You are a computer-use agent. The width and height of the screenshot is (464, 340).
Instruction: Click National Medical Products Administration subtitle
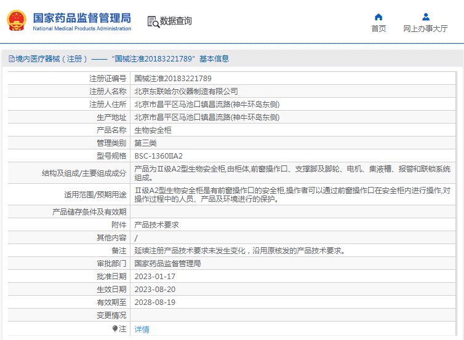(x=82, y=29)
